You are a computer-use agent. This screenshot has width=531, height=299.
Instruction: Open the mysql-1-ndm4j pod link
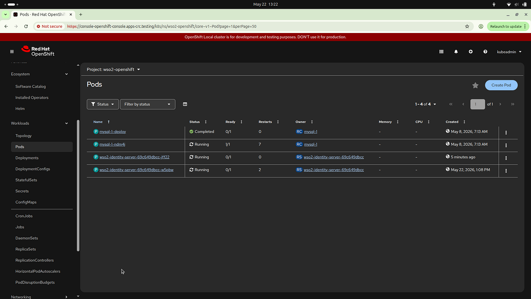tap(112, 144)
